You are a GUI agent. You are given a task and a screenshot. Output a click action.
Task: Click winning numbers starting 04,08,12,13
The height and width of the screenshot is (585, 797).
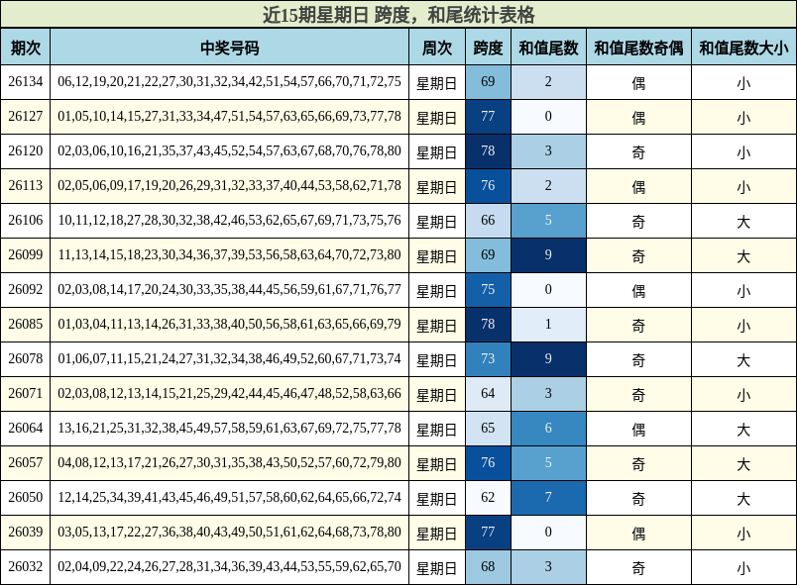click(229, 462)
